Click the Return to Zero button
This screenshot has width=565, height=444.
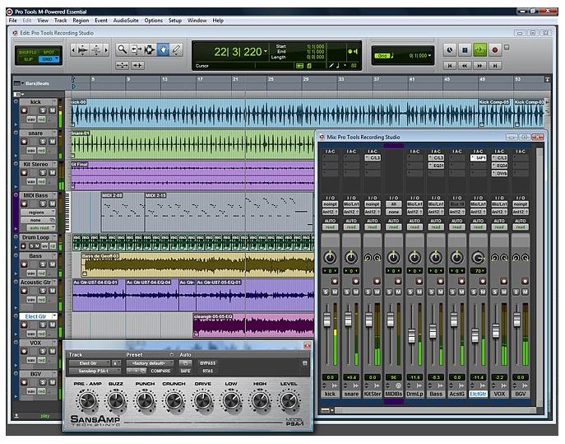[x=450, y=65]
